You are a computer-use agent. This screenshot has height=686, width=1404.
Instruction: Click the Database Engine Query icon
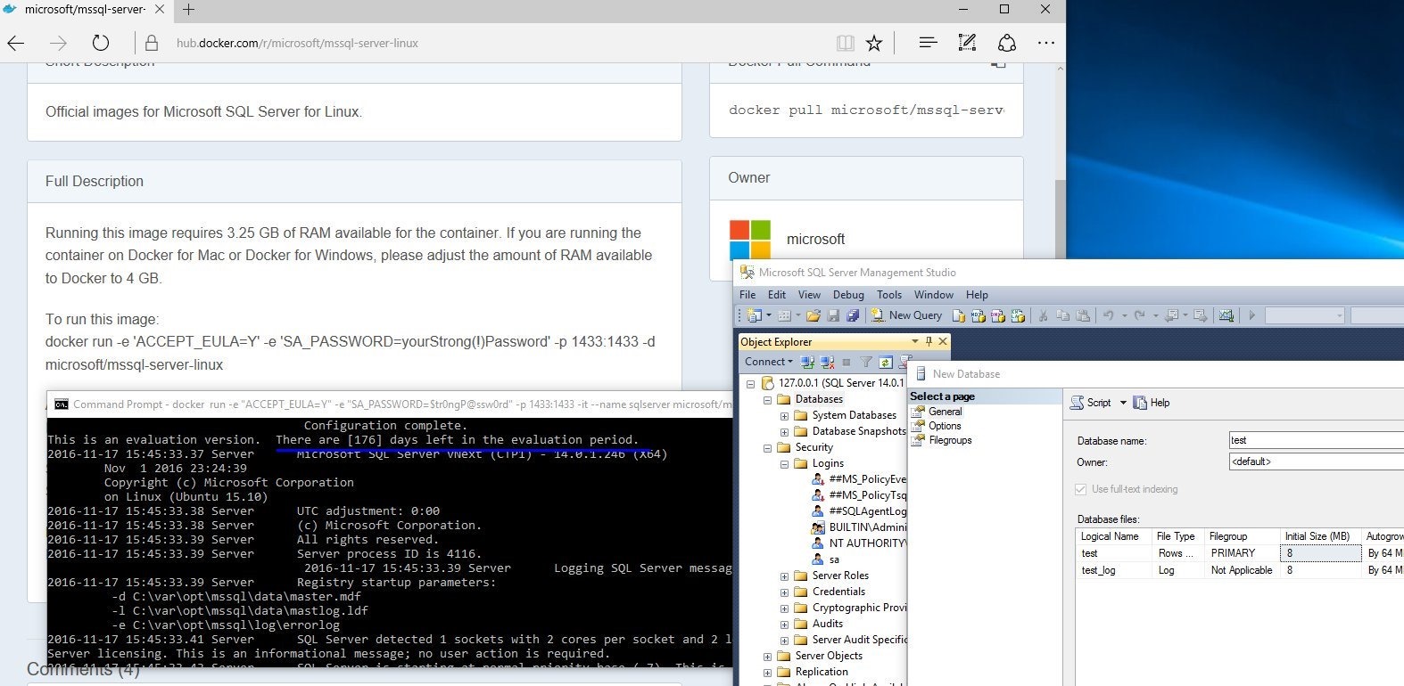[959, 315]
